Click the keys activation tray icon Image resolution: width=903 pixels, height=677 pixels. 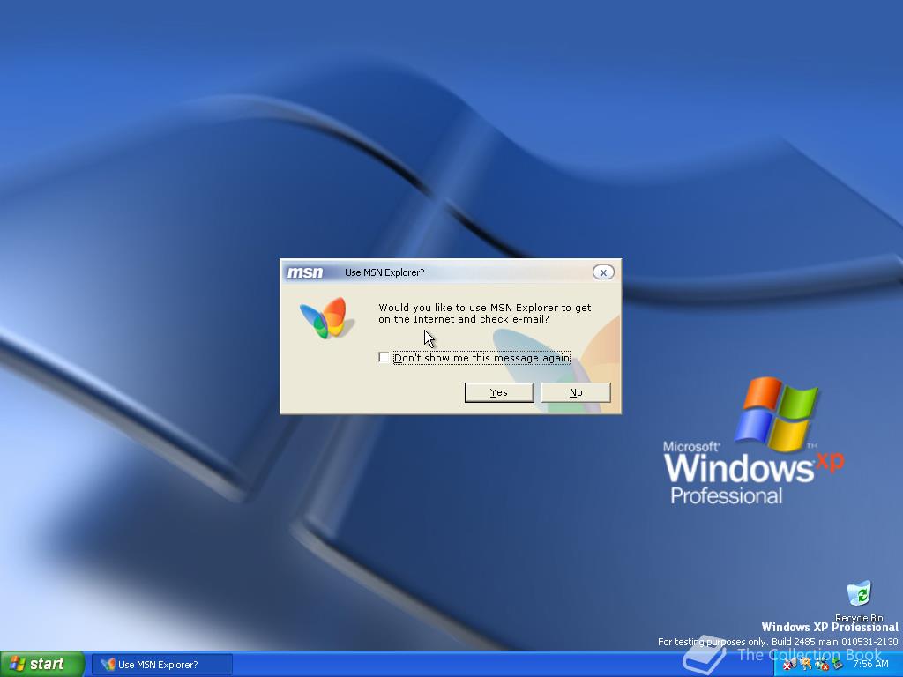(x=805, y=664)
